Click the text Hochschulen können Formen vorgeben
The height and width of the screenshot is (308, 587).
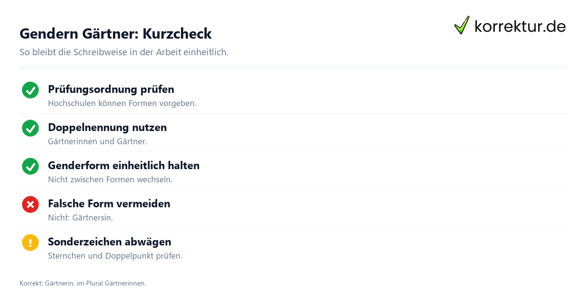coord(122,104)
